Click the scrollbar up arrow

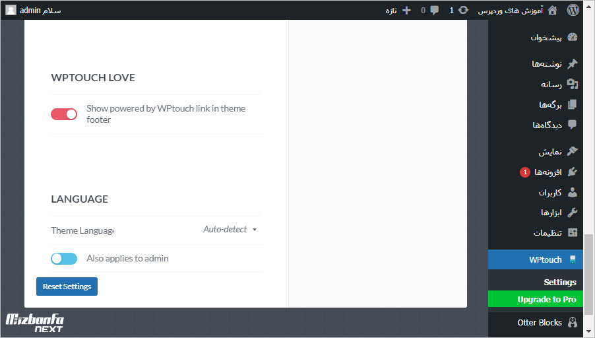pos(589,6)
